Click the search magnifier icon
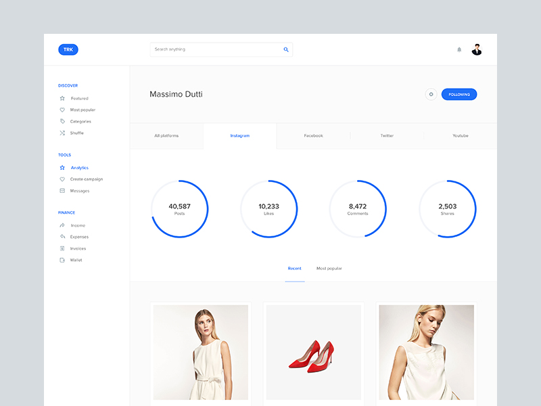Screen dimensions: 541x406 tap(286, 49)
